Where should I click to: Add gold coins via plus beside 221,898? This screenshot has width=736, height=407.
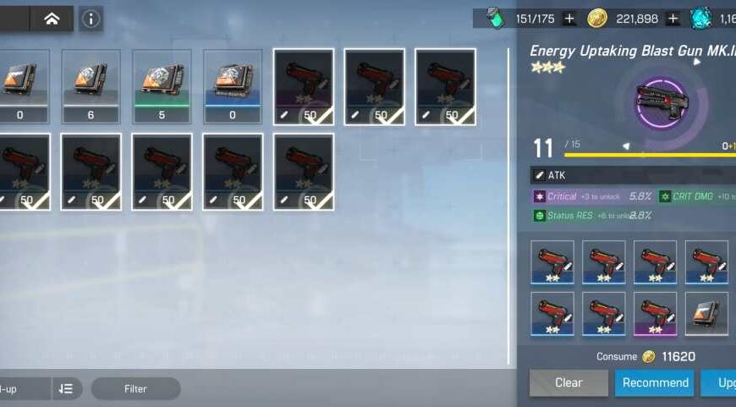click(x=673, y=19)
